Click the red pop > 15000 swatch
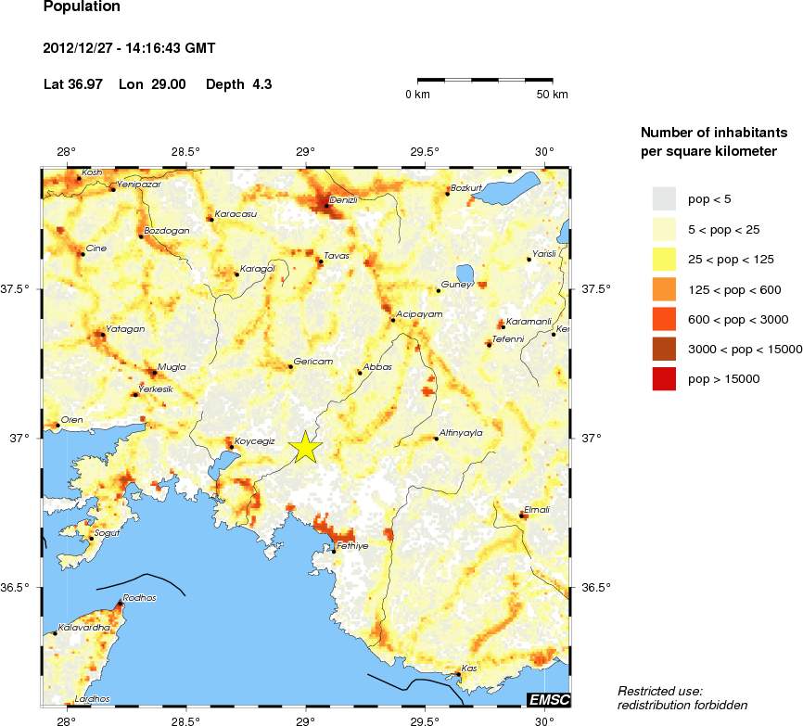This screenshot has width=803, height=726. (x=664, y=378)
